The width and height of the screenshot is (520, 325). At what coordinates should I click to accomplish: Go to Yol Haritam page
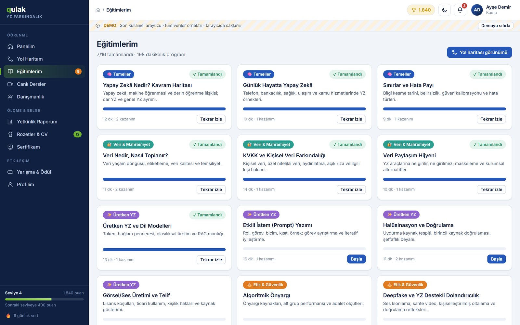tap(44, 59)
